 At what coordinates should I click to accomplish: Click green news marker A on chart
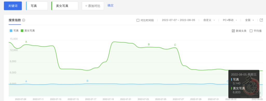[26, 42]
